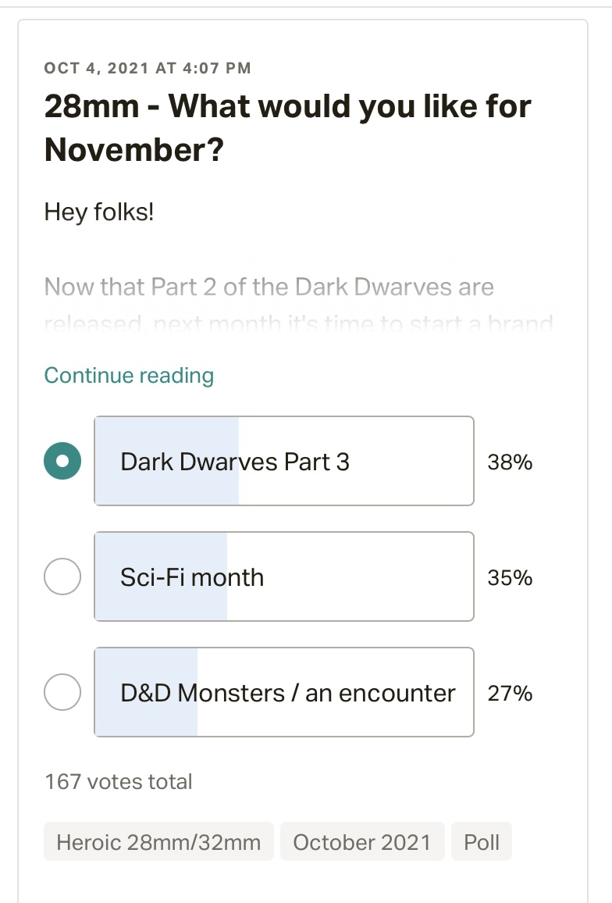Click the 38% result value

click(x=510, y=462)
